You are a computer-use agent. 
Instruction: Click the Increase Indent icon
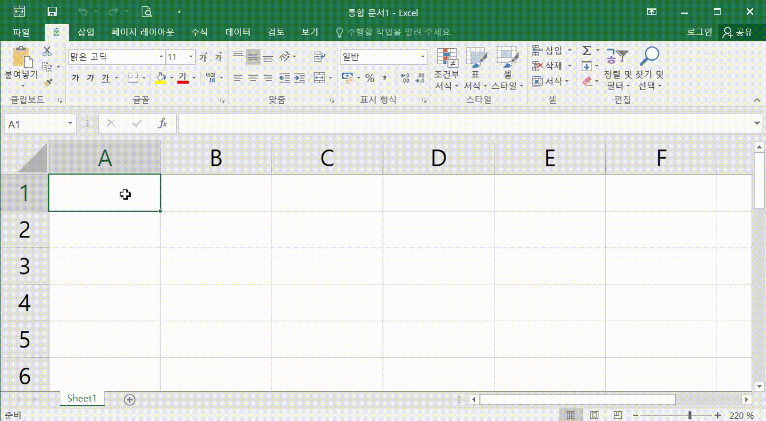[299, 78]
